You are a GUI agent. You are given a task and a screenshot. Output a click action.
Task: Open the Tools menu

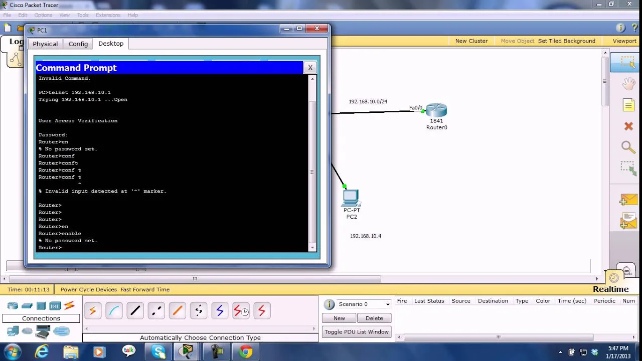point(83,15)
